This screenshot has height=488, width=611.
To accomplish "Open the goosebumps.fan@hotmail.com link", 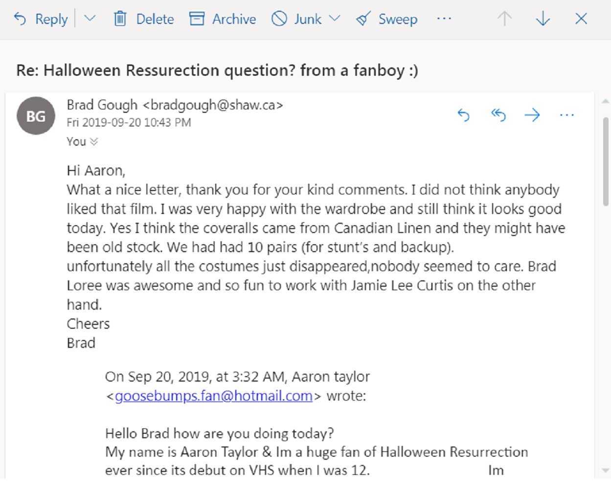I will click(x=213, y=396).
